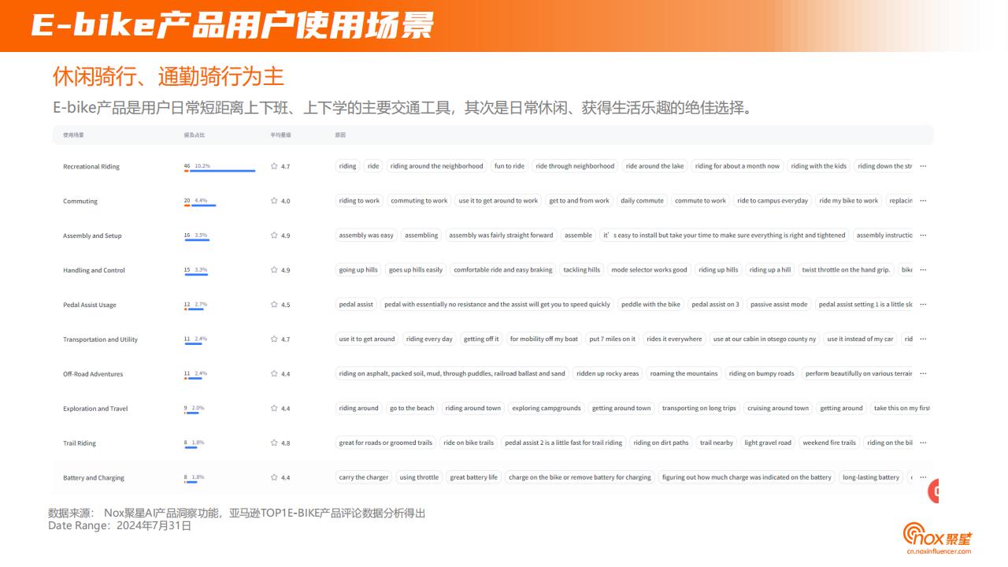Click the star icon in the Assembly and Setup row
This screenshot has width=1008, height=567.
click(274, 235)
